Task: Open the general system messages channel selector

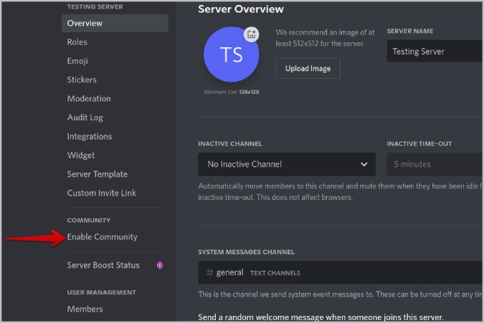Action: click(340, 272)
